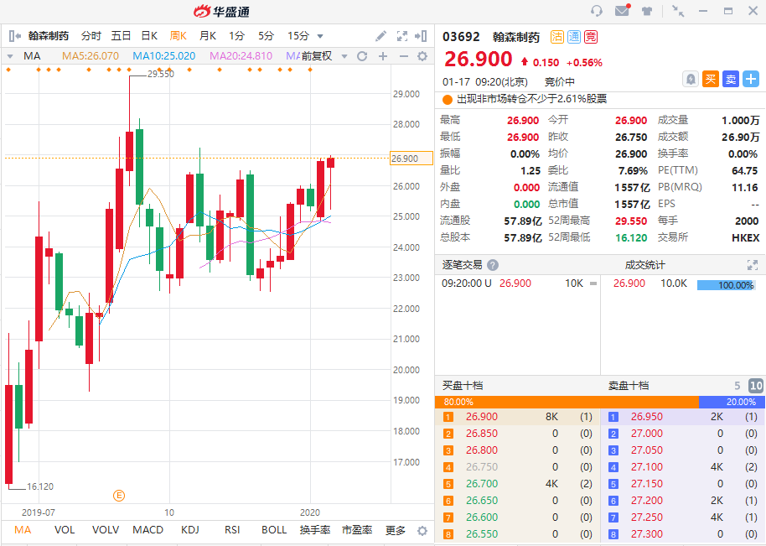Switch to 五日 five-day chart
The image size is (766, 546).
point(121,36)
